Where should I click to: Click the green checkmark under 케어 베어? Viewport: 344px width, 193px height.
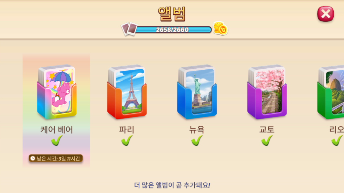click(x=57, y=140)
